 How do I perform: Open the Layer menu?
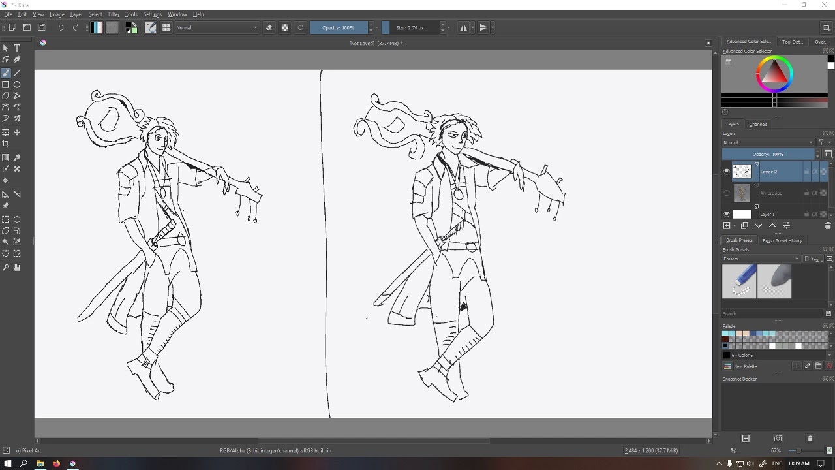click(76, 14)
